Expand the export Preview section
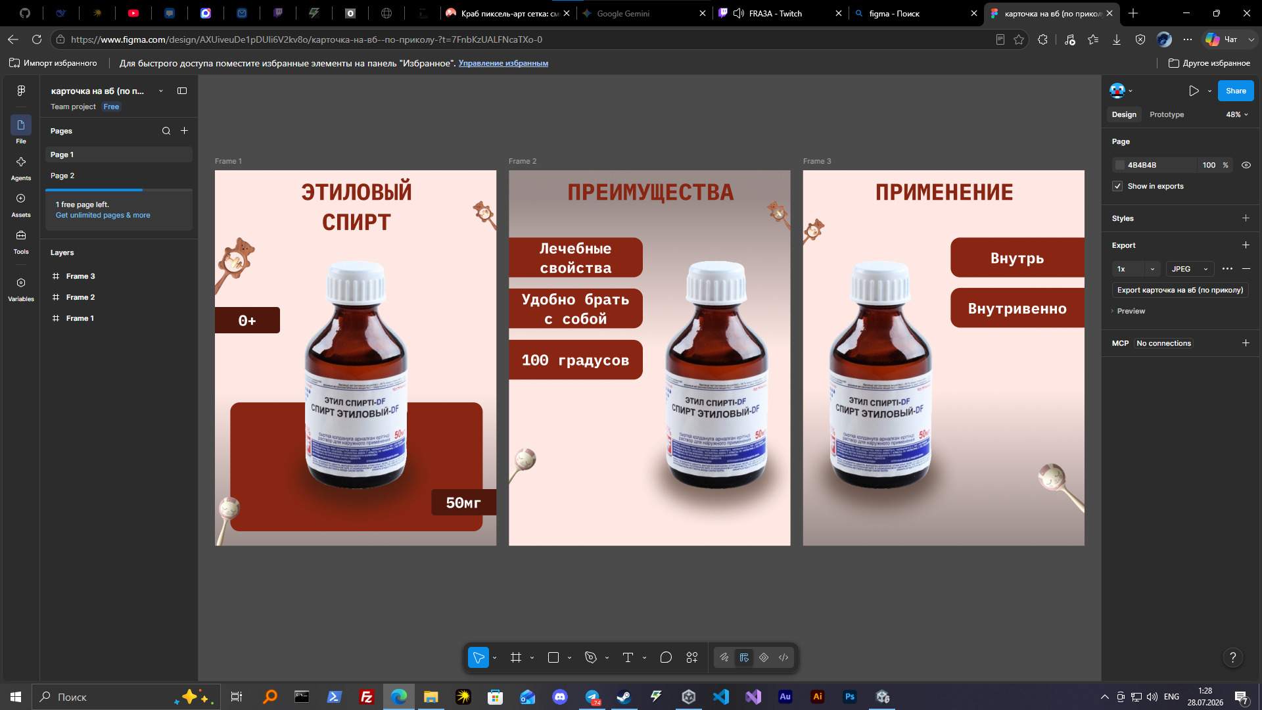 click(x=1129, y=311)
